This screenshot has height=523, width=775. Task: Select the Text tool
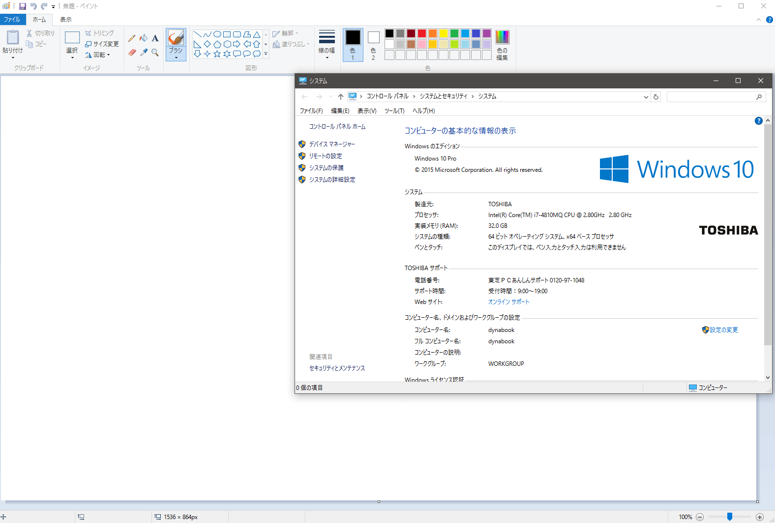coord(155,38)
